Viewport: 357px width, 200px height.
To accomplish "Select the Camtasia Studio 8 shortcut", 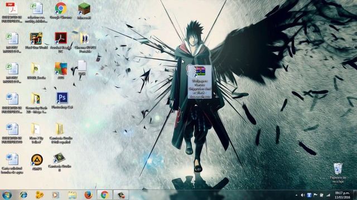I will click(x=60, y=162).
